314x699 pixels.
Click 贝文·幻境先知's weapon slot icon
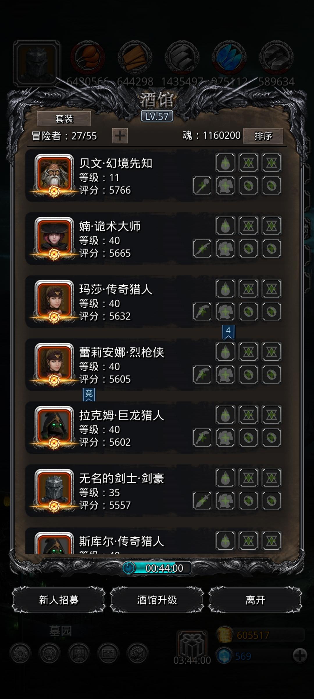202,186
